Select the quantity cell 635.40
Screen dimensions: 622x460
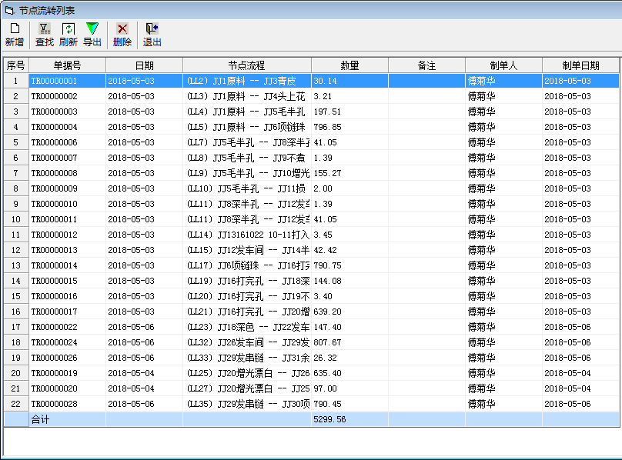point(349,373)
